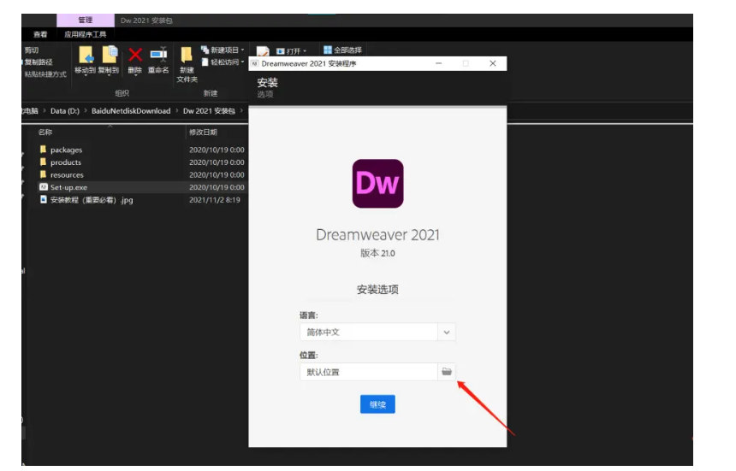Image resolution: width=736 pixels, height=471 pixels.
Task: Sort files by the 名称 column header
Action: point(45,132)
